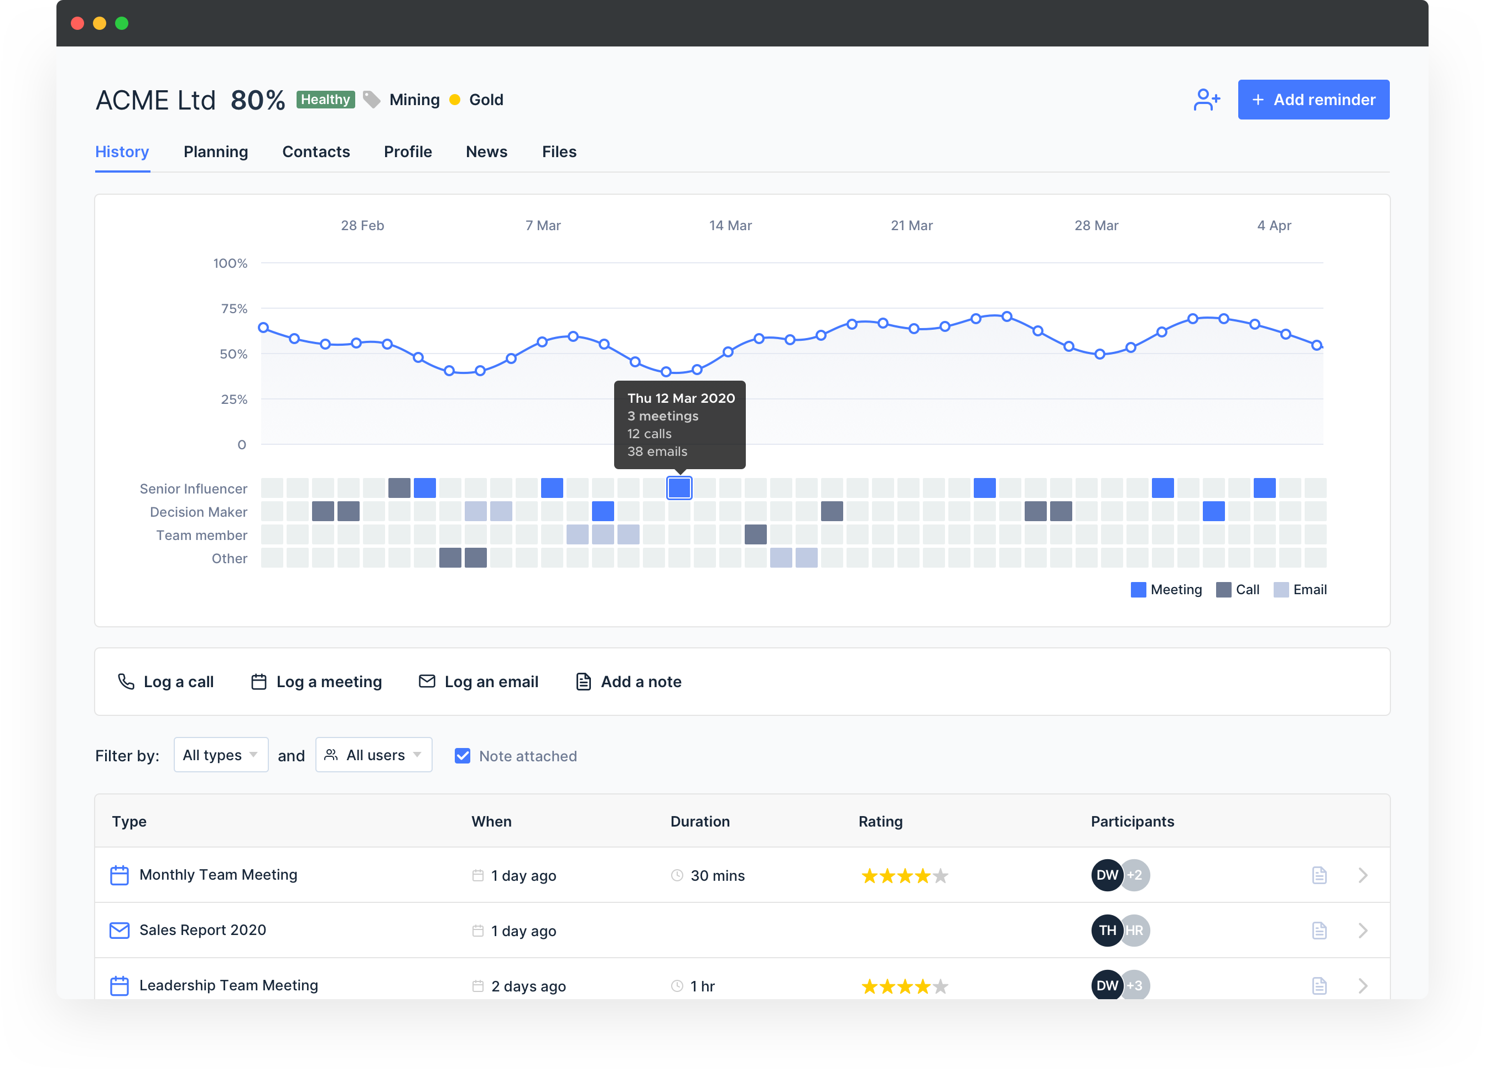Click the Type column header
The width and height of the screenshot is (1485, 1070).
pos(129,821)
